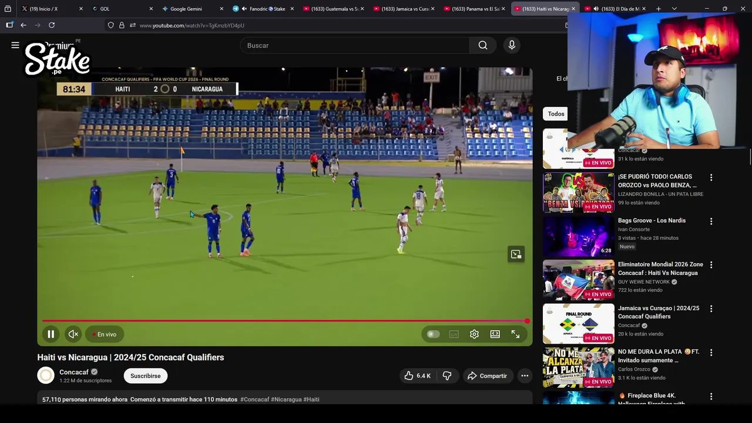
Task: Open the Concacaf channel name link
Action: (x=74, y=372)
